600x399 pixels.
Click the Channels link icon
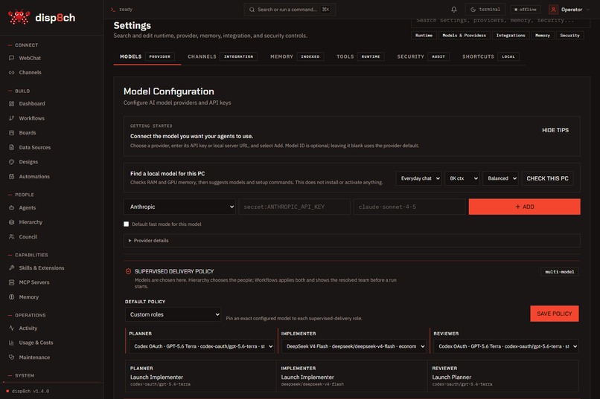coord(11,73)
